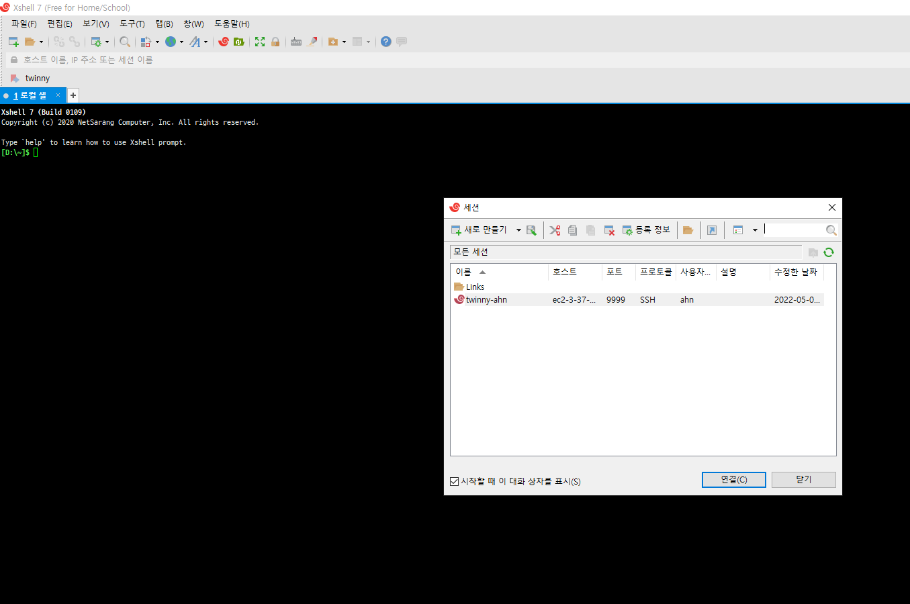
Task: Click the '프로토콜' column header
Action: tap(655, 272)
